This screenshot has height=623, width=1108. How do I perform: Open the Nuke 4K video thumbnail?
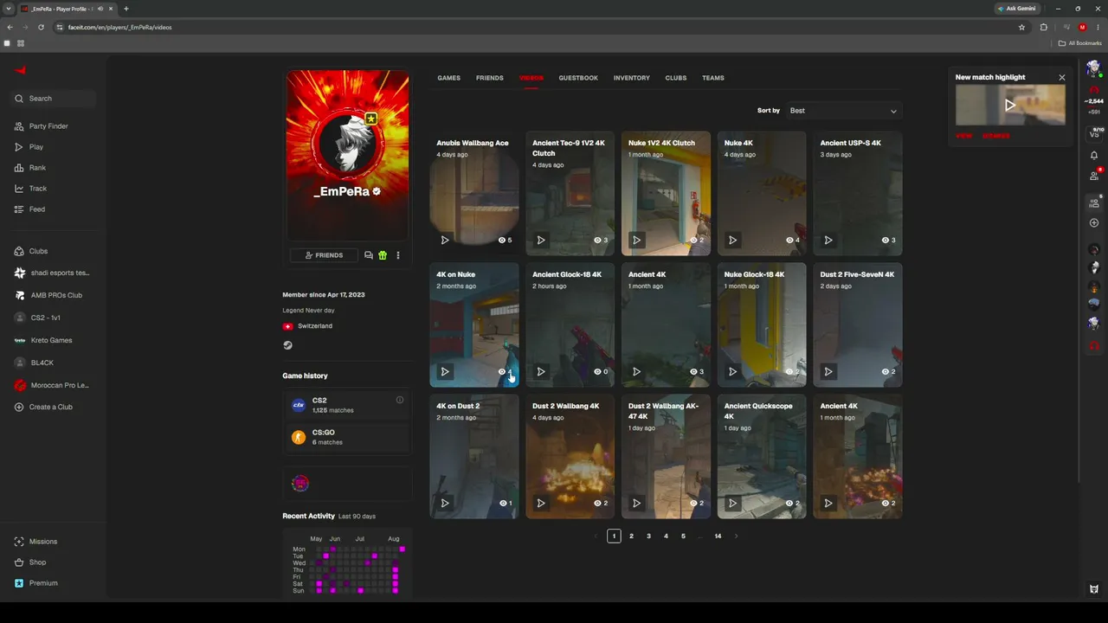point(762,193)
